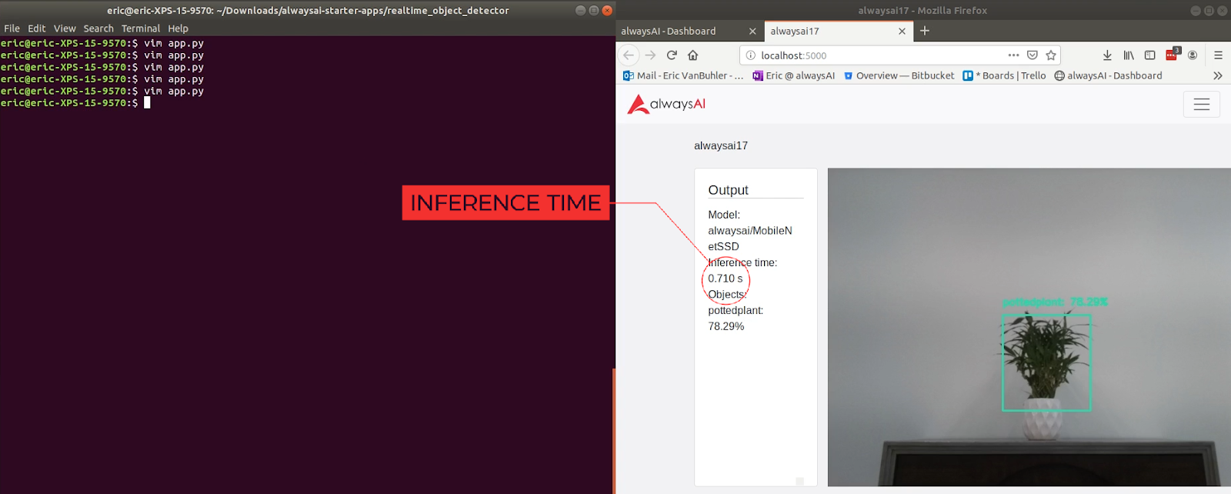
Task: Open alwaysAI - Dashboard bookmark
Action: click(x=1109, y=75)
